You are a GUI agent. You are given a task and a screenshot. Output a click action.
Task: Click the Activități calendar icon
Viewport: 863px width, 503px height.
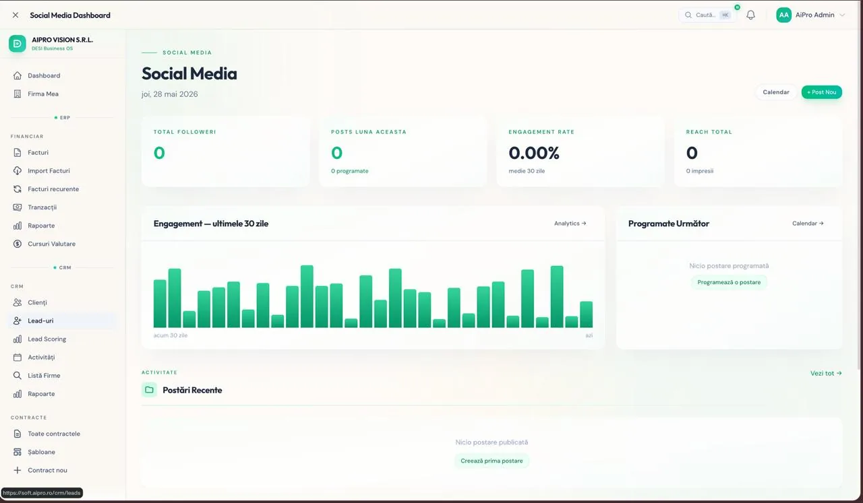tap(18, 357)
